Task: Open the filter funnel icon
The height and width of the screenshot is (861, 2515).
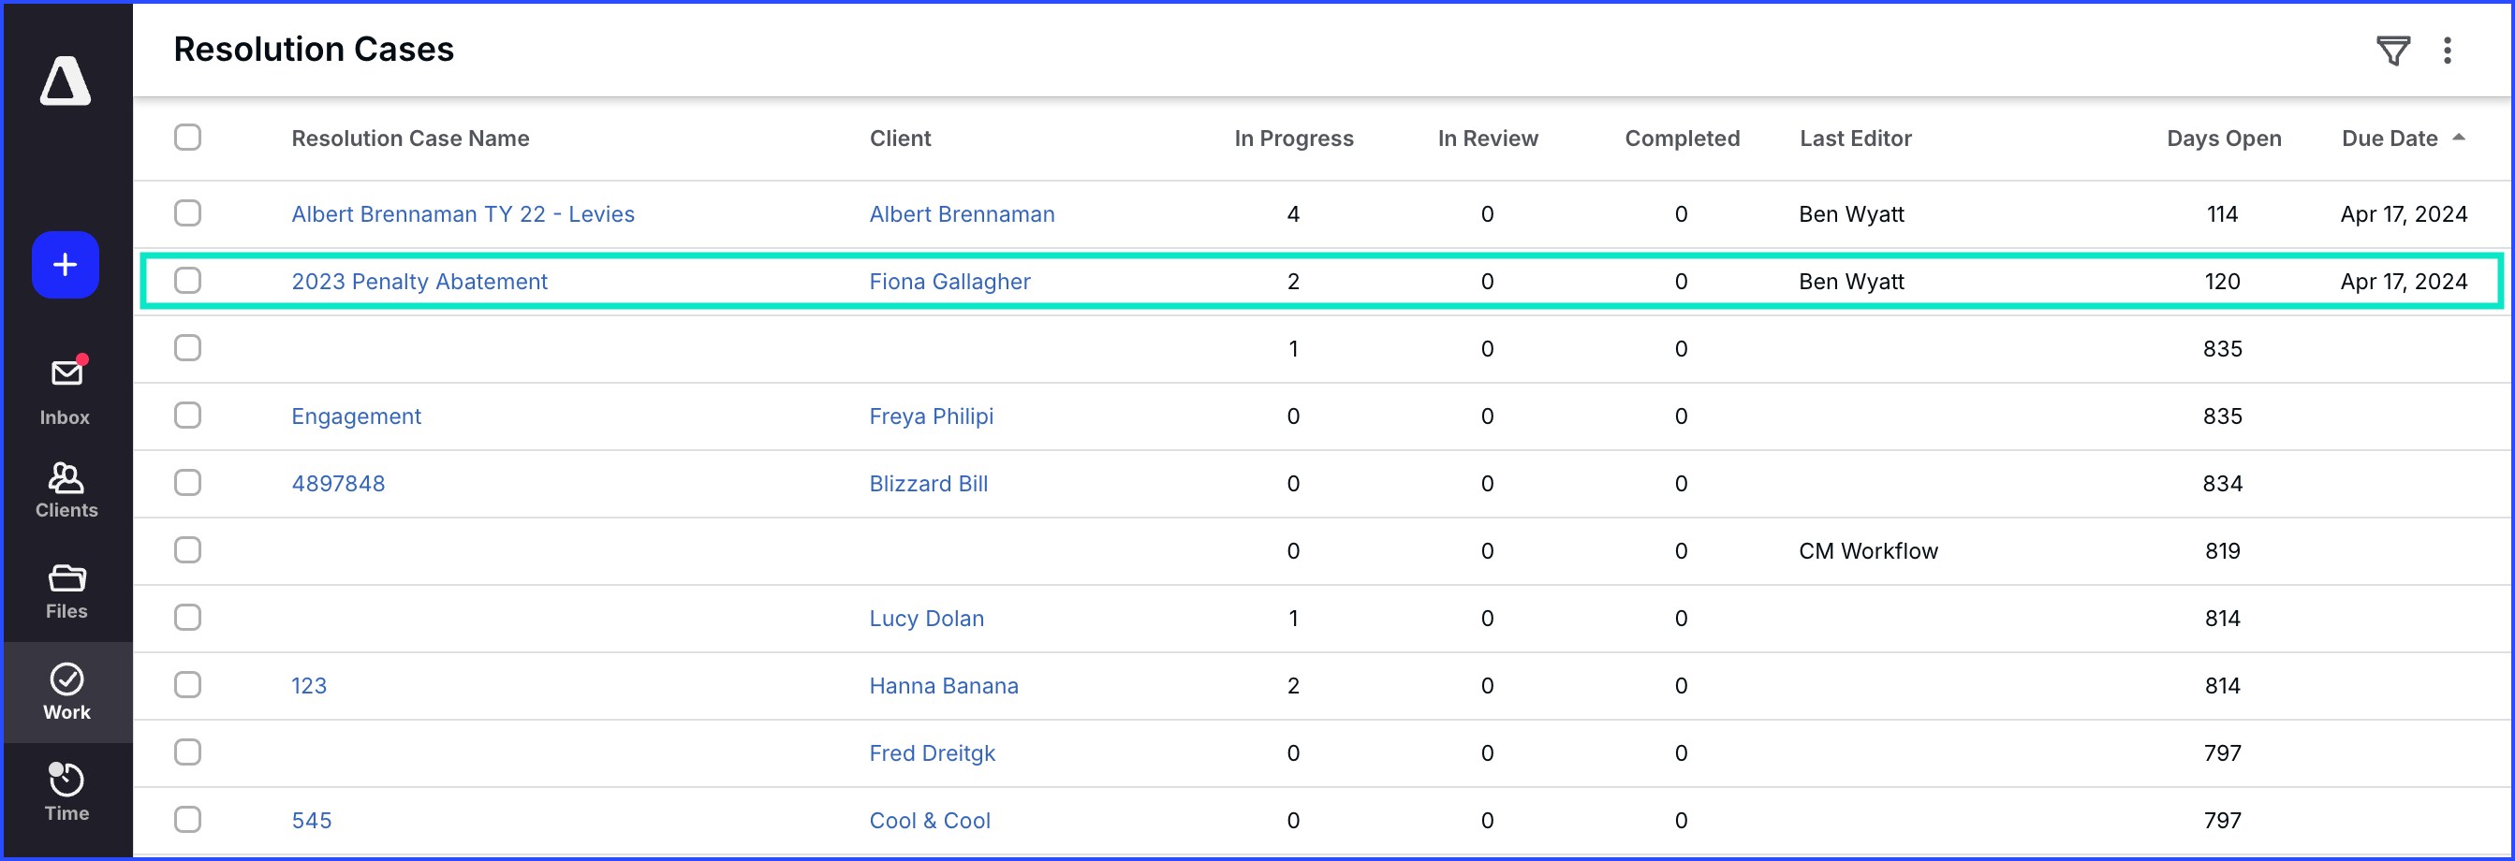Action: [x=2393, y=50]
